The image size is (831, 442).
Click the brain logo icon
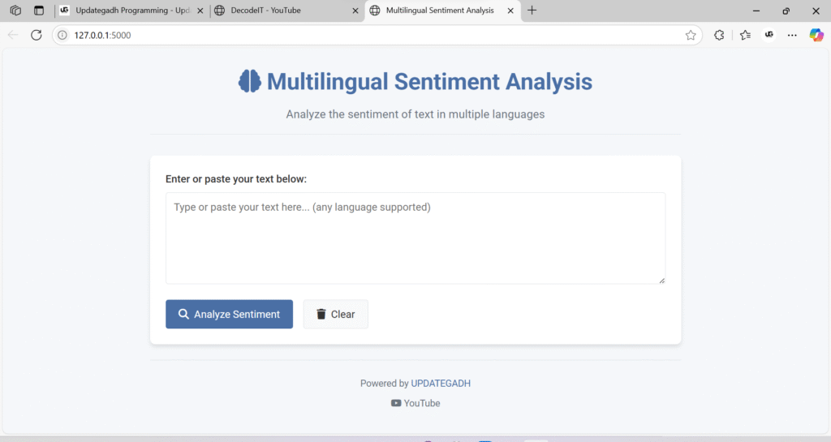[x=250, y=82]
